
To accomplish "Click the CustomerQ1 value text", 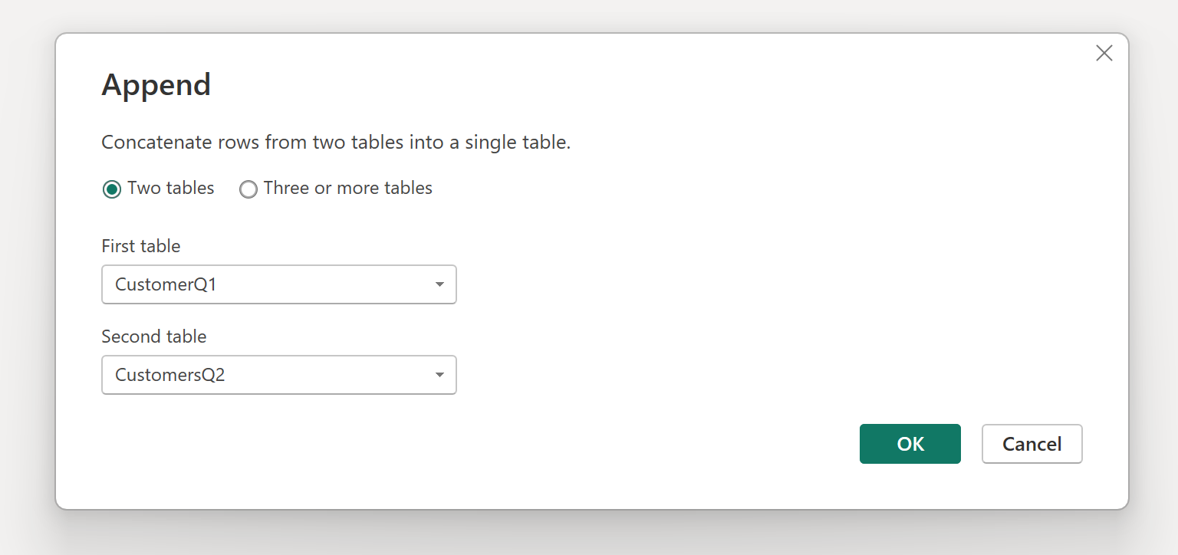I will (166, 285).
